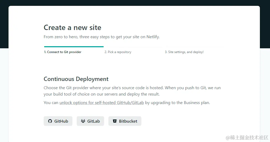Select the Bitbucket provider button
This screenshot has height=142, width=270.
[x=125, y=121]
